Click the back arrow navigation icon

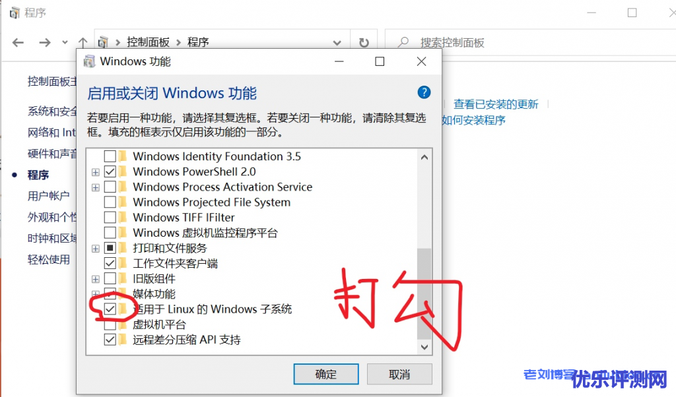tap(18, 43)
